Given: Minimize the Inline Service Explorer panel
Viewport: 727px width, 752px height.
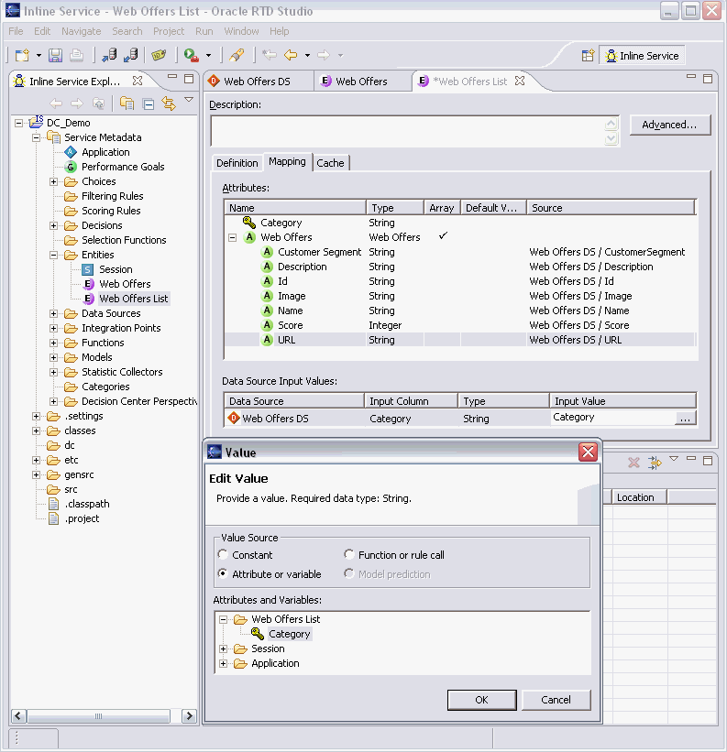Looking at the screenshot, I should tap(172, 77).
